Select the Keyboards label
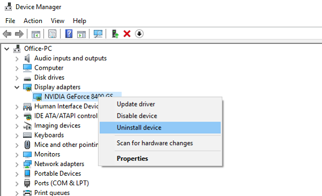The image size is (322, 196). tap(49, 135)
